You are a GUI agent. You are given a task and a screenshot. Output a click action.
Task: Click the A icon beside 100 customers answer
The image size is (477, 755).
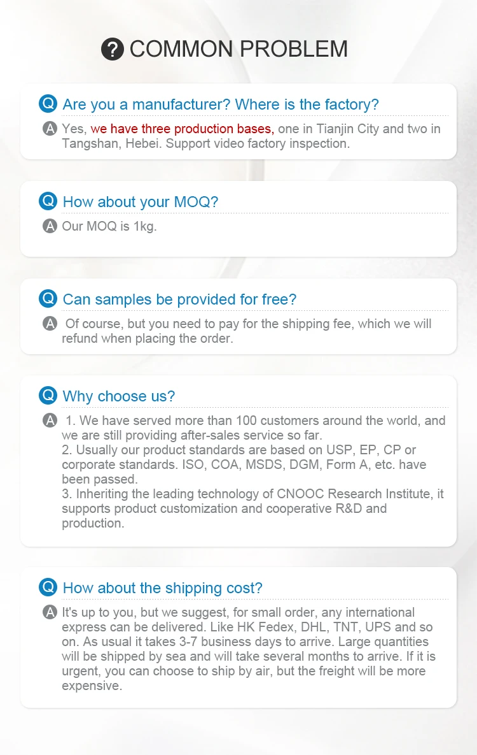click(50, 421)
